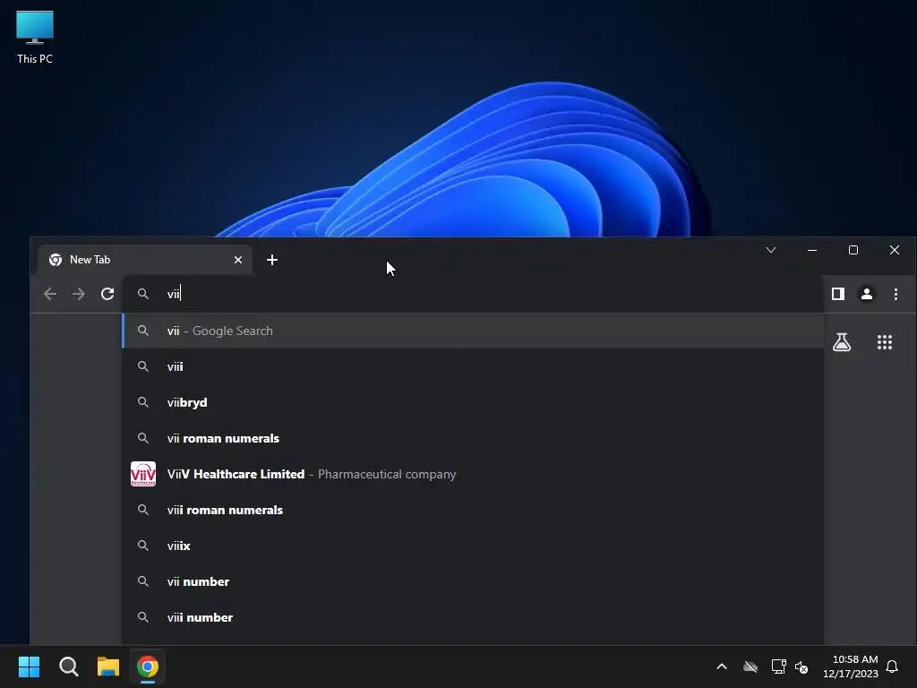Click the muted volume tray icon

(801, 666)
